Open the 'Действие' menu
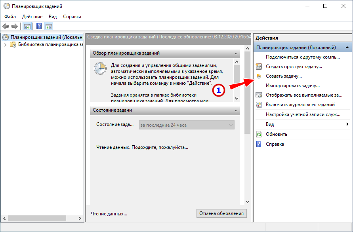This screenshot has width=353, height=232. click(32, 17)
